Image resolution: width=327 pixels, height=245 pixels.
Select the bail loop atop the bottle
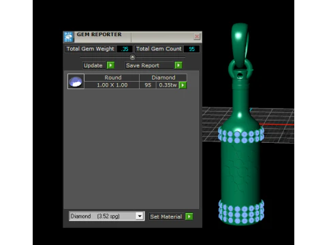tap(240, 46)
